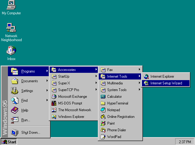Viewport: 195px width, 145px height.
Task: Launch Phone Dialer from Accessories
Action: (120, 130)
